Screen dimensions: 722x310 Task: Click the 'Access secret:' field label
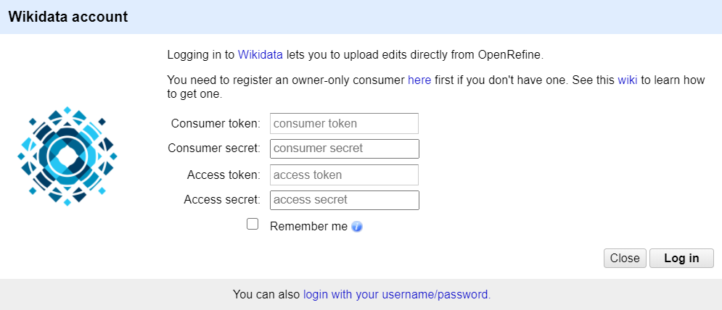pyautogui.click(x=222, y=200)
